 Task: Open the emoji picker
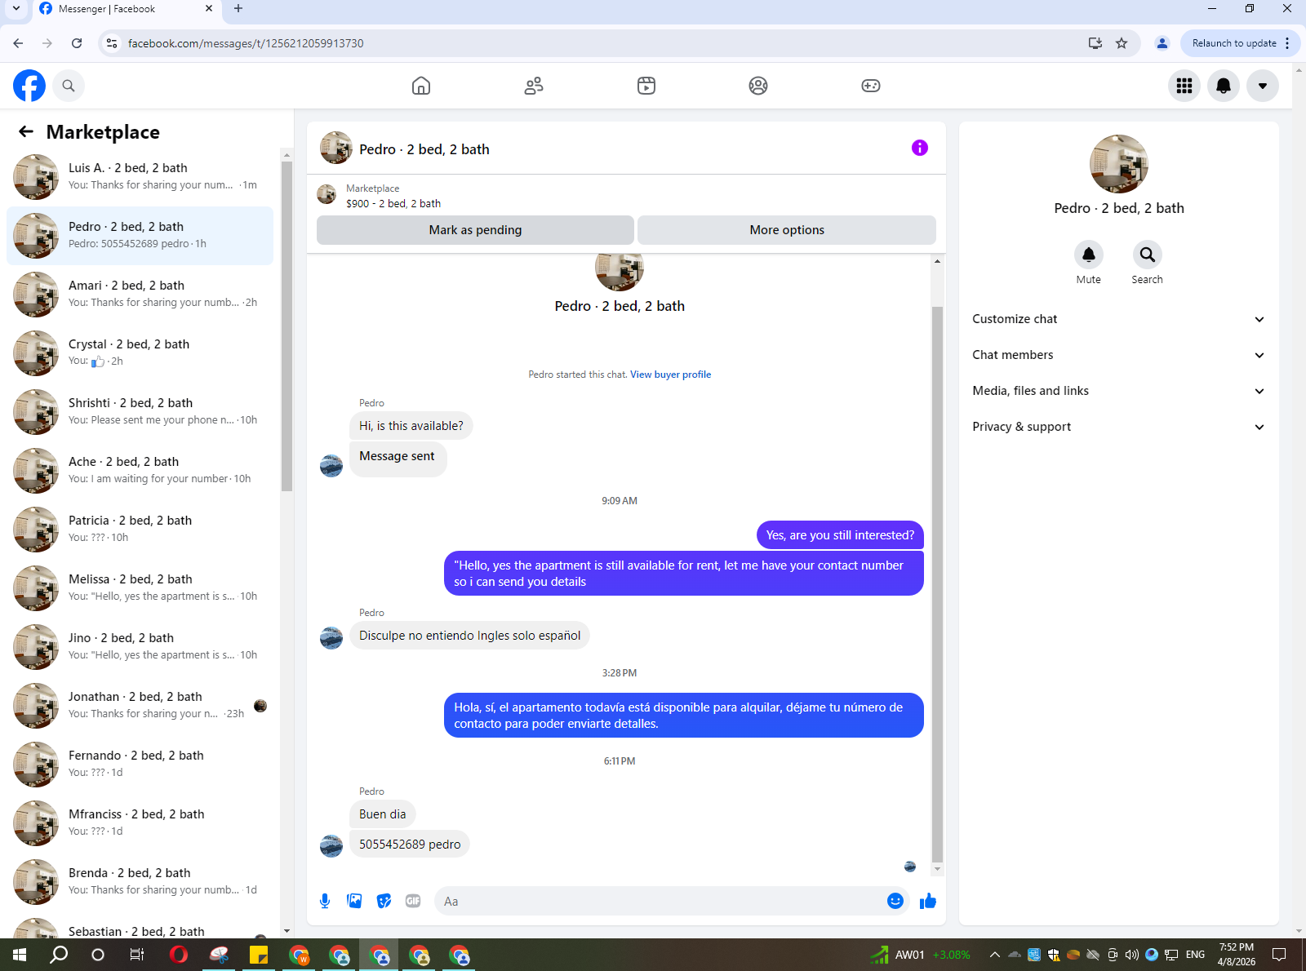(x=895, y=901)
